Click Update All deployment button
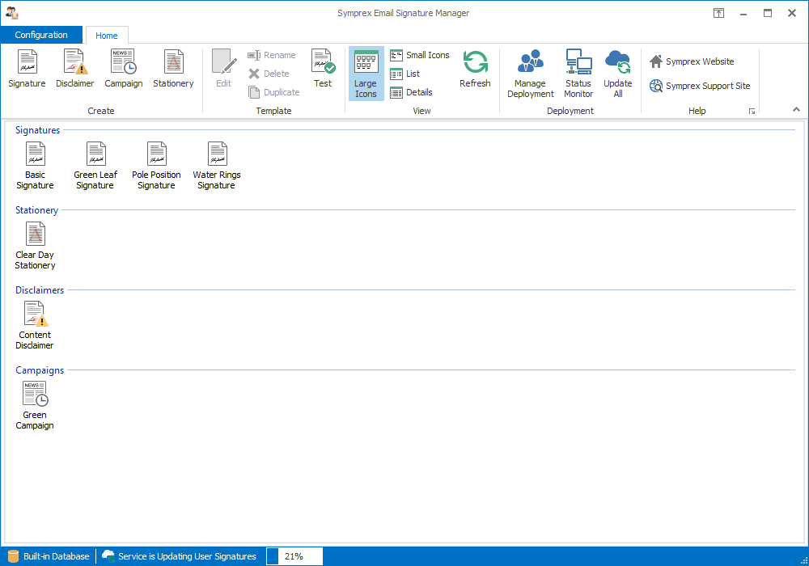 pos(617,74)
